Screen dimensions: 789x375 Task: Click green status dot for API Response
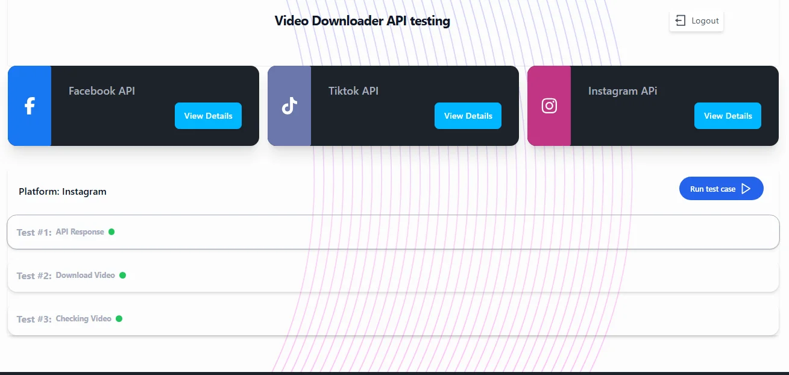coord(112,232)
